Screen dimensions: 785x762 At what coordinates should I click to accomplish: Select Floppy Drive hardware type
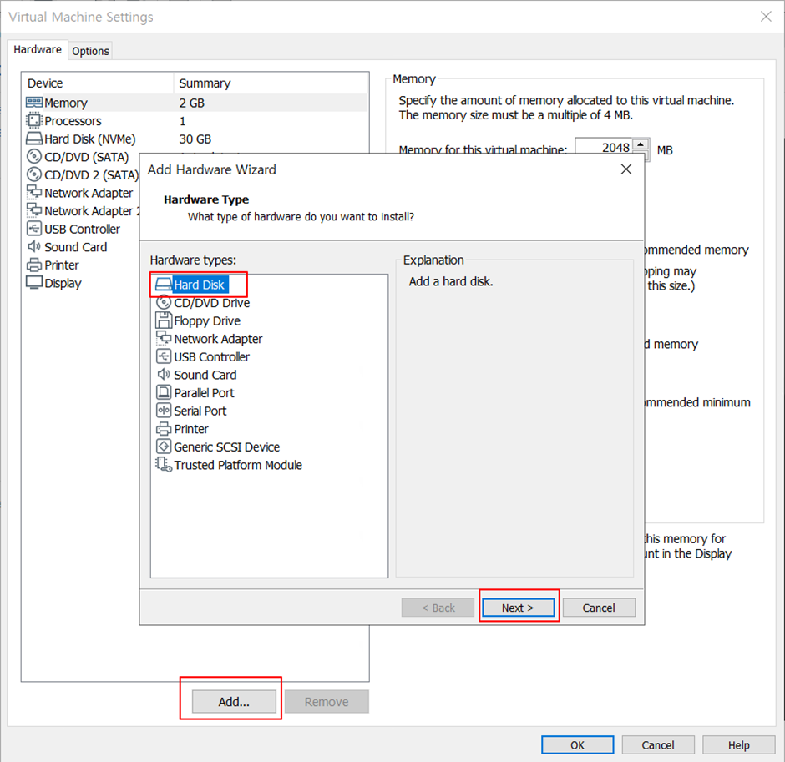click(x=205, y=320)
